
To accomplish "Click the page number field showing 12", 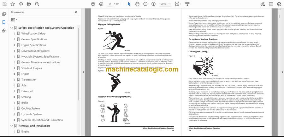I will coord(109,4).
